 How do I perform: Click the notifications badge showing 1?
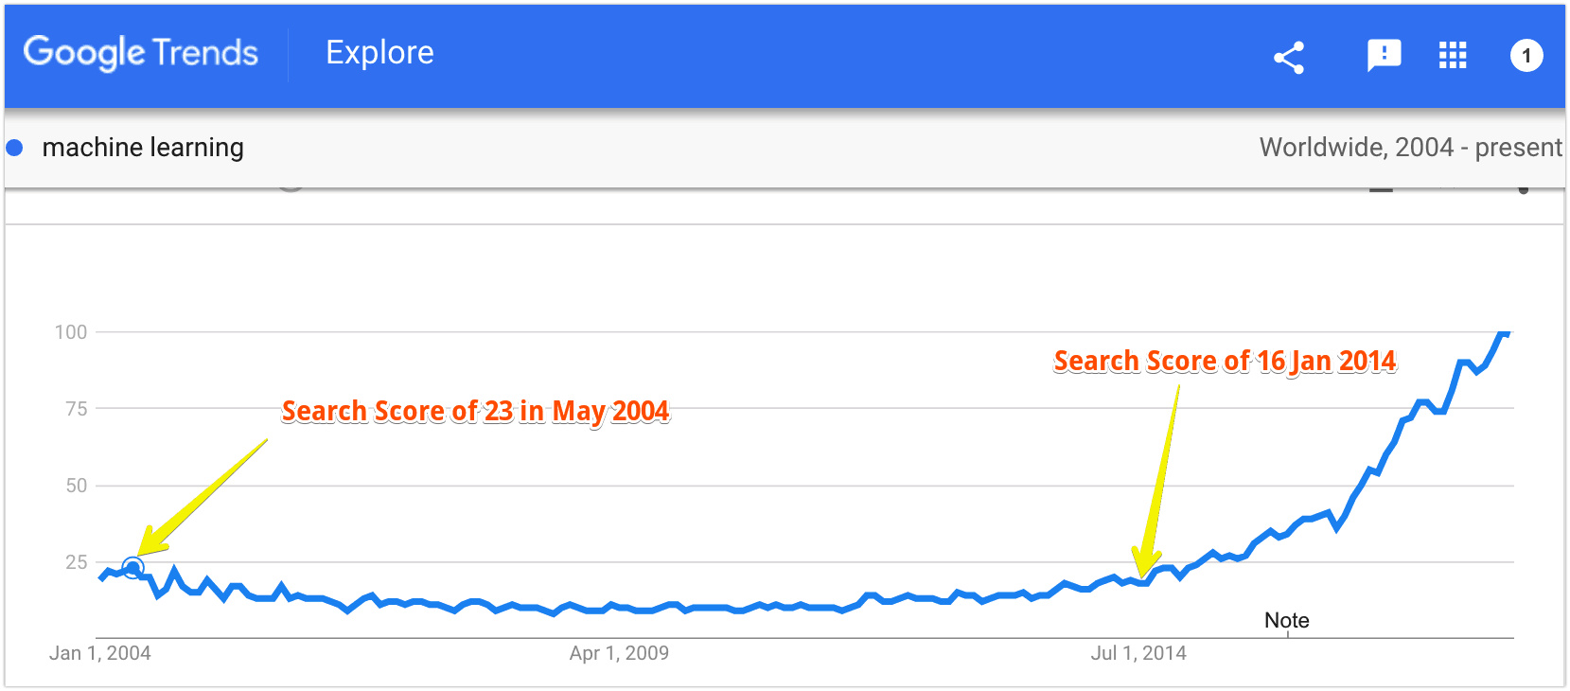pos(1526,56)
